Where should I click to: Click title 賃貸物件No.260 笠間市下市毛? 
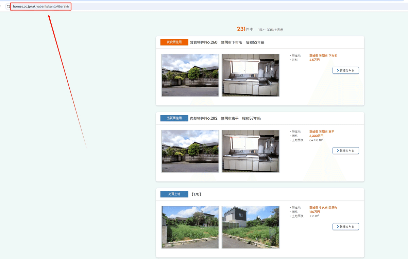pos(227,42)
